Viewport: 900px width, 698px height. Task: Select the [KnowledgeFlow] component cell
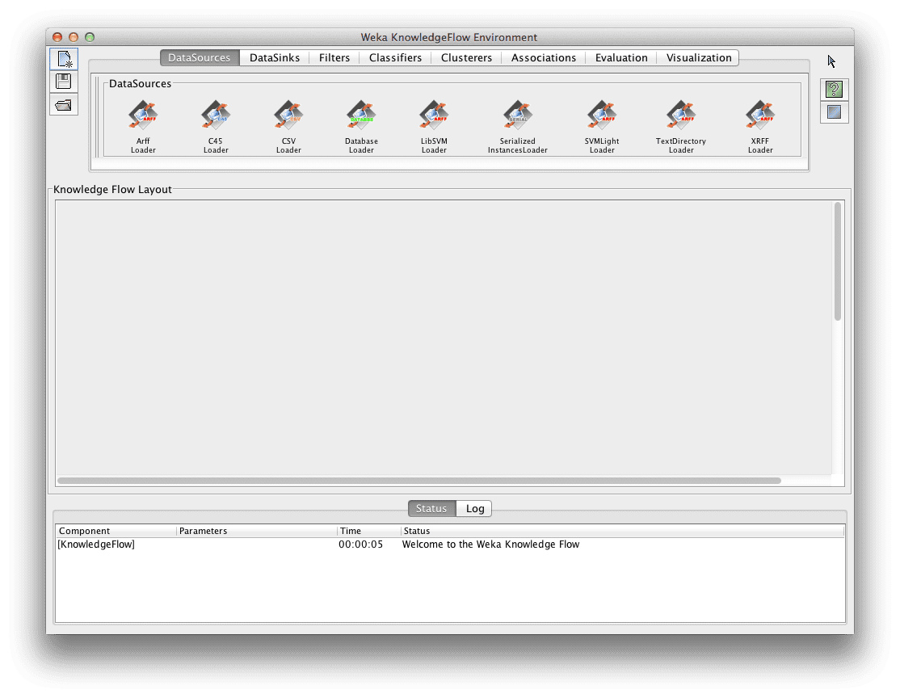coord(96,545)
